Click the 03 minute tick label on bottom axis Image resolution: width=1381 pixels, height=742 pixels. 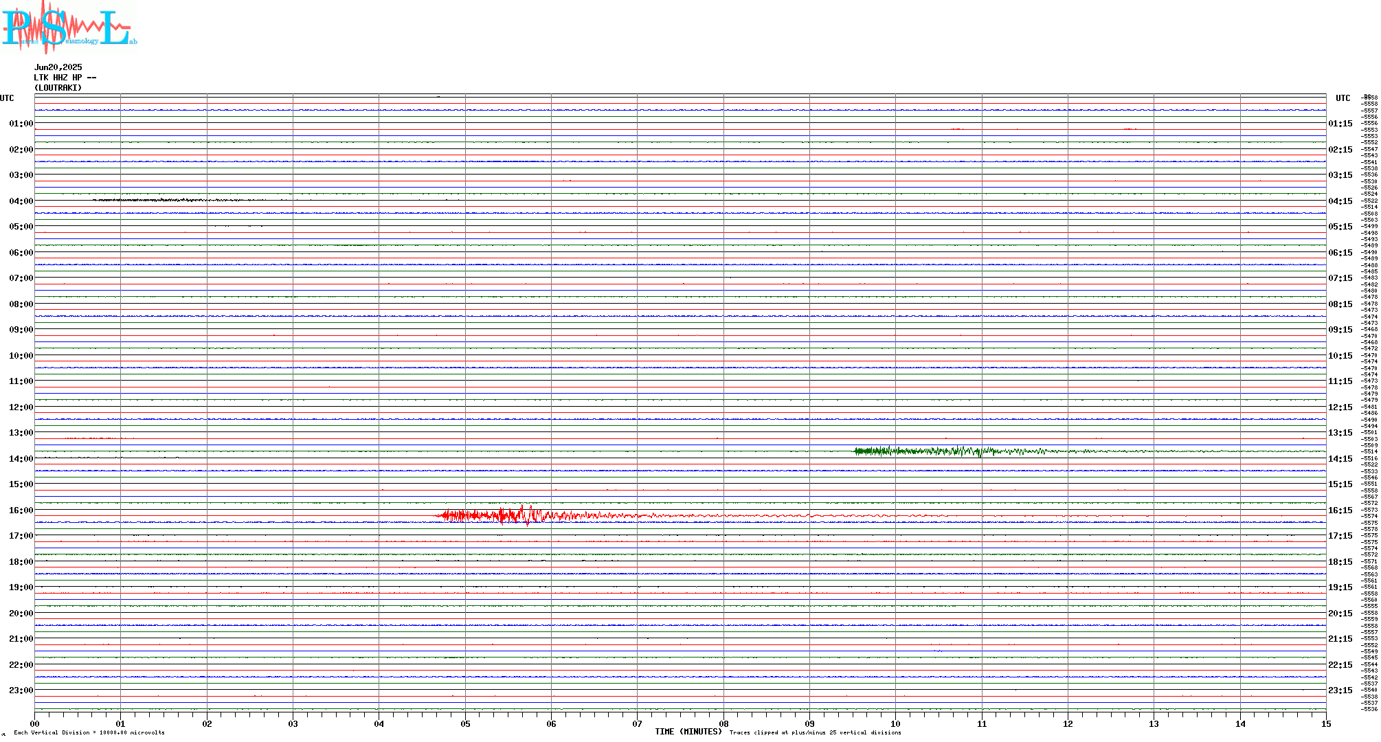293,724
